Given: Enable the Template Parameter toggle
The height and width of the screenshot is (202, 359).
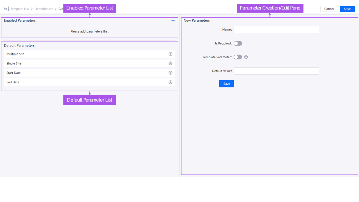Looking at the screenshot, I should click(238, 57).
